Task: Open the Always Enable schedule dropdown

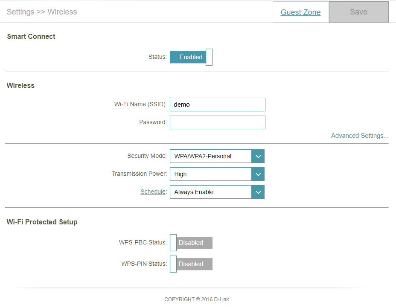Action: (x=211, y=192)
